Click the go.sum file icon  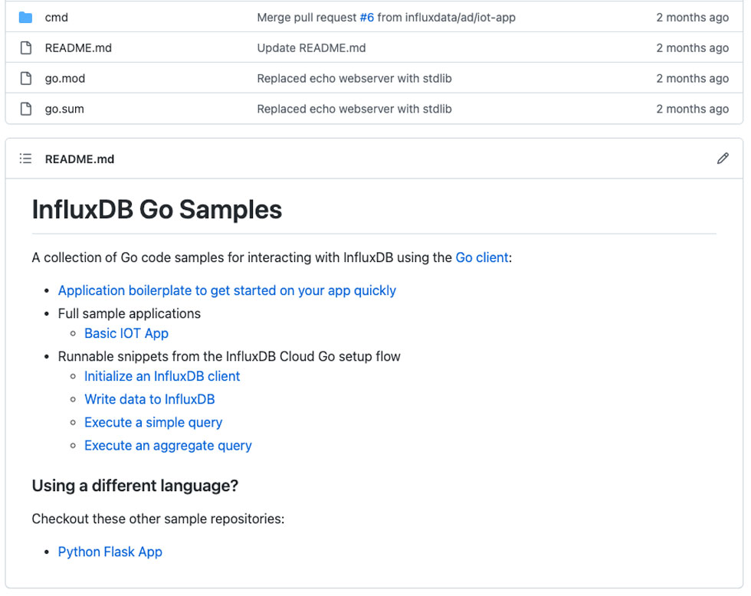[x=26, y=109]
